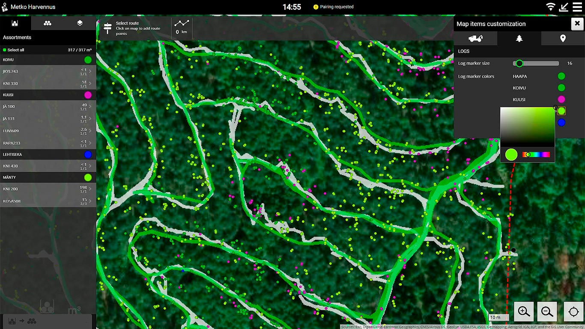585x329 pixels.
Task: Expand the LUVI609 row chevron
Action: pyautogui.click(x=90, y=131)
